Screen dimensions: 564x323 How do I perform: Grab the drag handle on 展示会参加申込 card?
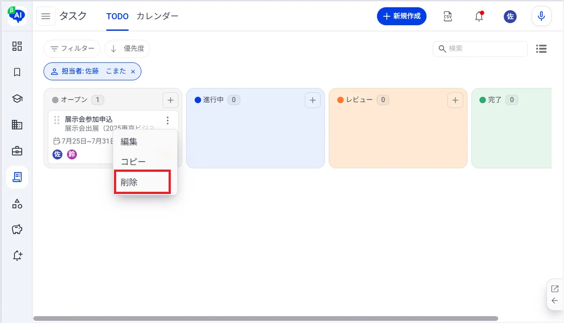coord(56,120)
